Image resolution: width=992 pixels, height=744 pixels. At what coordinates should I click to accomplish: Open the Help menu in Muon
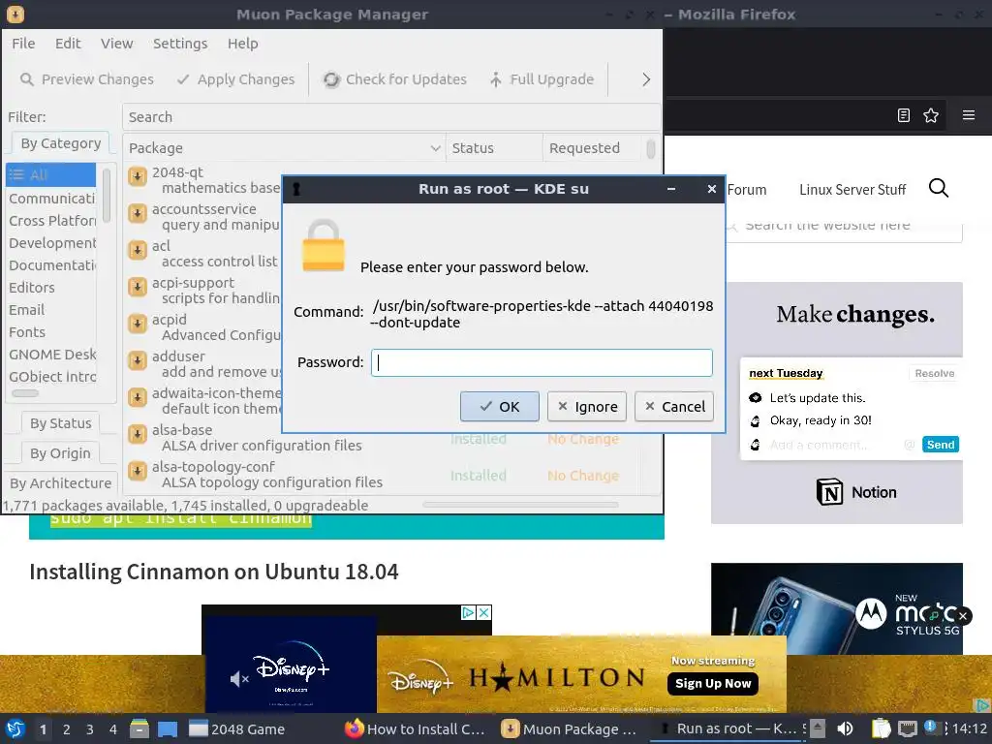243,44
